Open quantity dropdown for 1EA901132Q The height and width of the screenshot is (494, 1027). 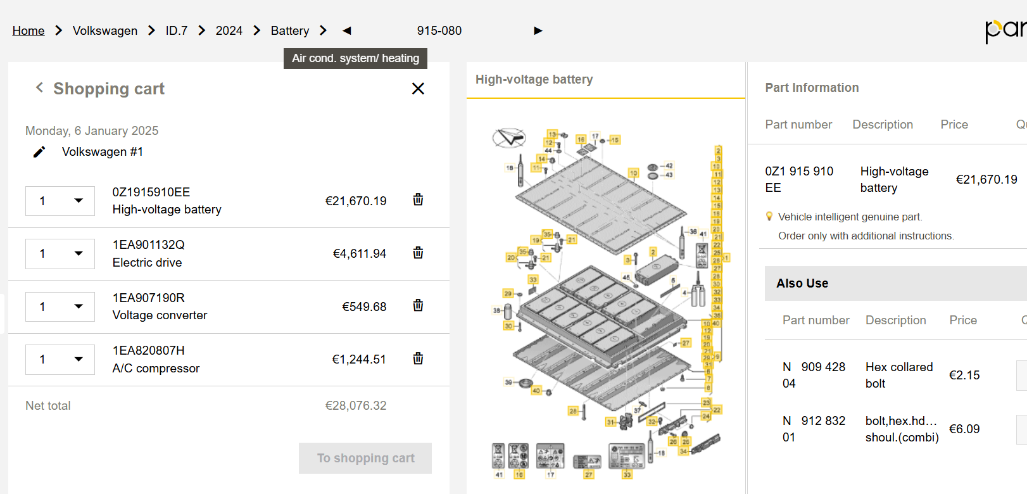tap(60, 253)
